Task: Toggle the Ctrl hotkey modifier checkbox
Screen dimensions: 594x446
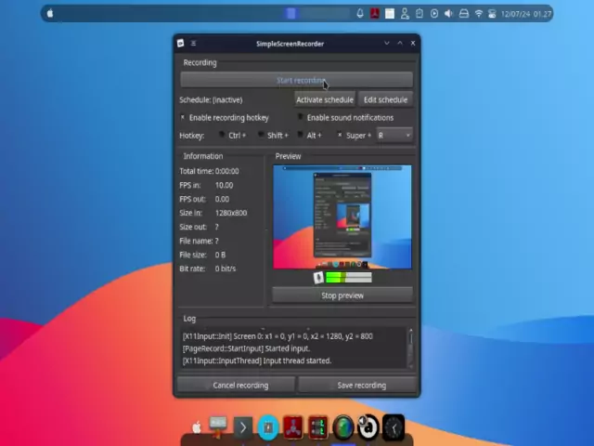Action: [x=222, y=136]
